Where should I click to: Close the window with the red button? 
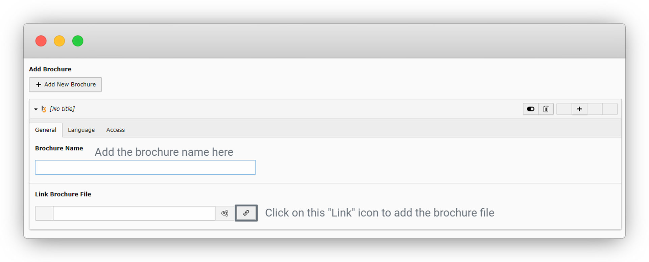pyautogui.click(x=41, y=41)
